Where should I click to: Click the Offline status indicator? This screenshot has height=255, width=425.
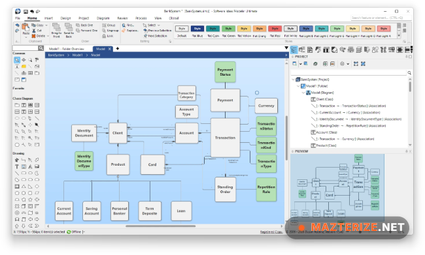74,232
